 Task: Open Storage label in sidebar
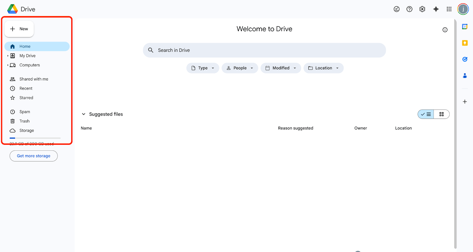27,131
